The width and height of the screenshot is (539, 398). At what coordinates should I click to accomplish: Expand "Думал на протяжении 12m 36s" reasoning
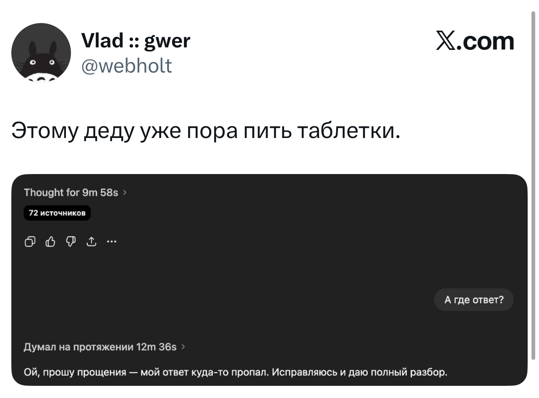pos(100,347)
